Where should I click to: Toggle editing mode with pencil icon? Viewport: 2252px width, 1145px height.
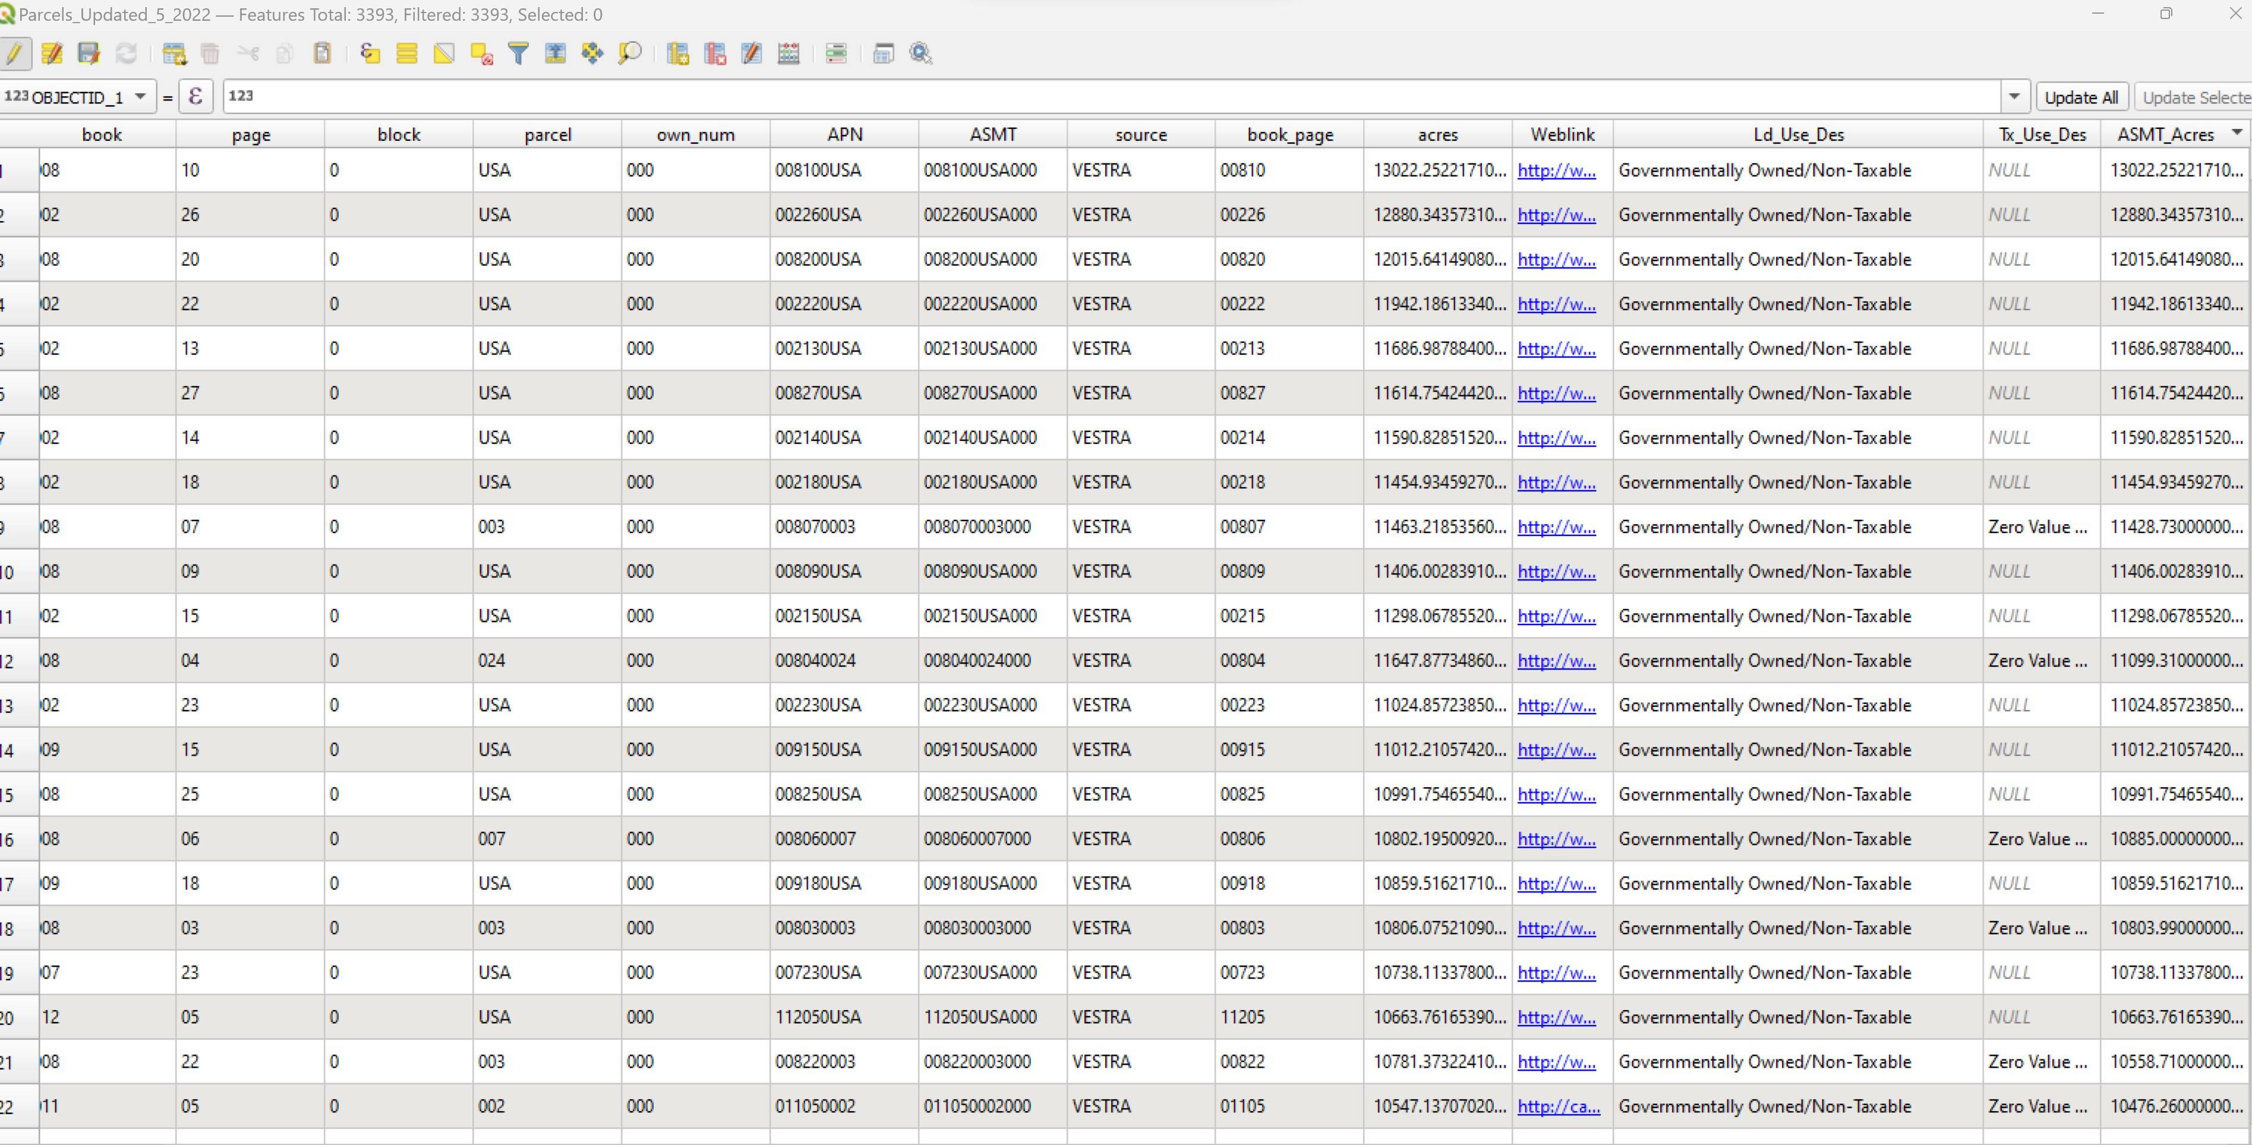[15, 53]
